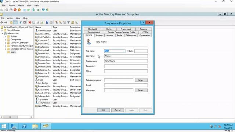The height and width of the screenshot is (132, 235).
Task: Expand the Saved Queries node
Action: [x=2, y=30]
